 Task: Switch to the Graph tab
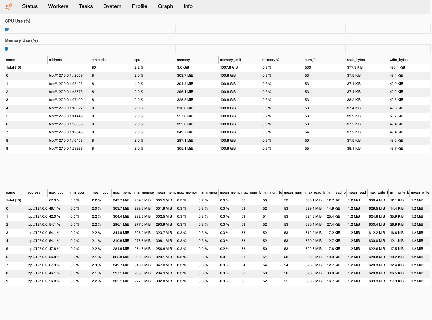tap(165, 6)
